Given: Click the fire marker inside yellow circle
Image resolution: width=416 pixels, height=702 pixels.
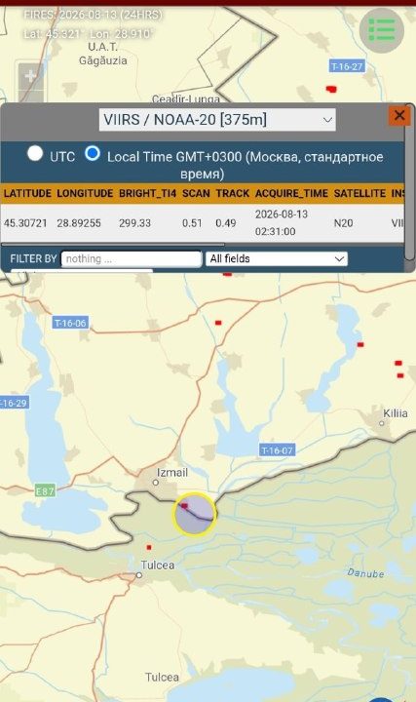Looking at the screenshot, I should [x=184, y=506].
